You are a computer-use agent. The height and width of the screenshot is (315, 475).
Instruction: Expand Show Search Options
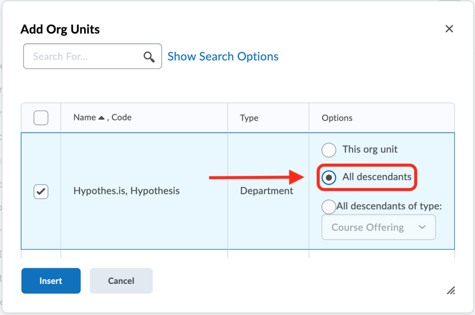point(223,56)
